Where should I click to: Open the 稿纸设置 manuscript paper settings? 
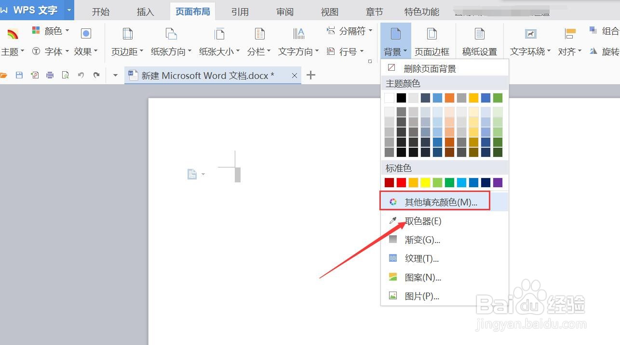tap(479, 41)
